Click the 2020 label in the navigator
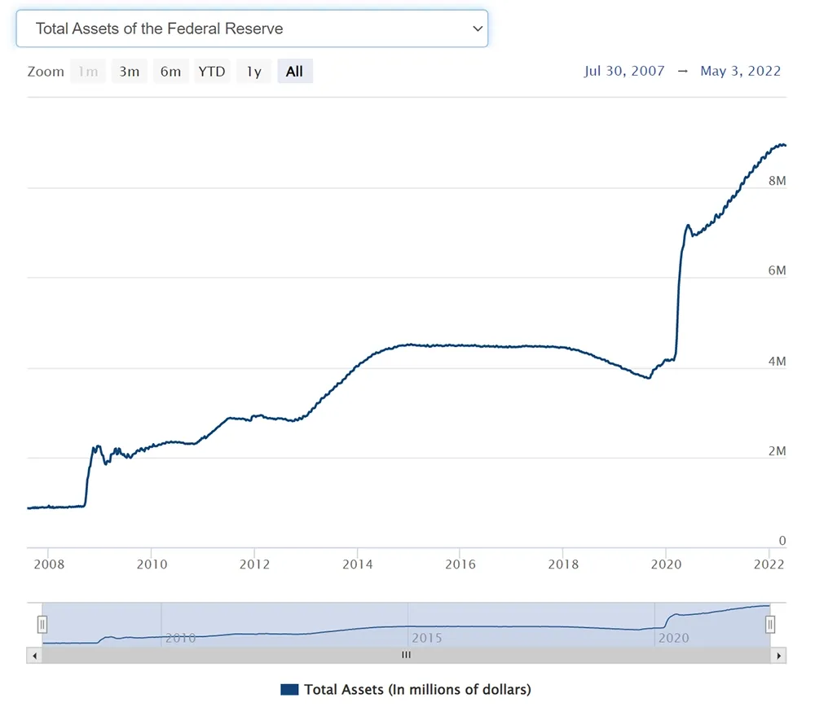The width and height of the screenshot is (815, 707). 674,638
